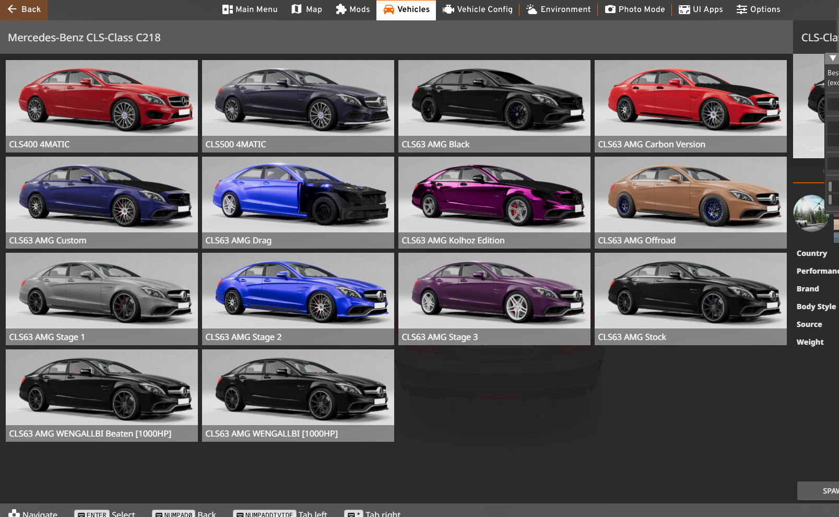
Task: Click the ENTER Select hint
Action: 105,514
